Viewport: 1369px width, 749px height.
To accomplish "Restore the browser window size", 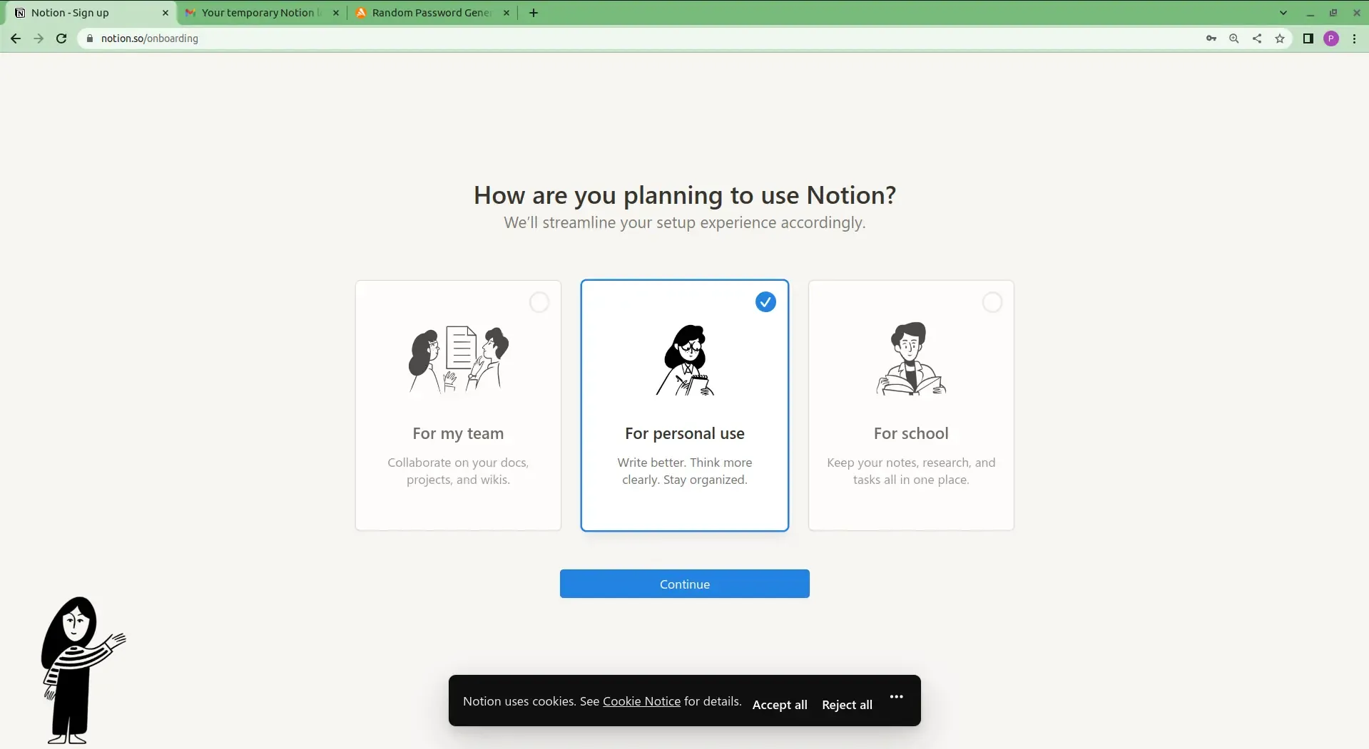I will [x=1333, y=13].
